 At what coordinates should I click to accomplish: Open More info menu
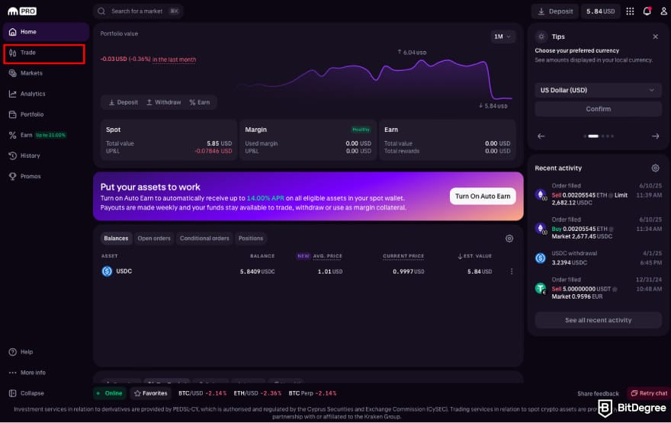(x=46, y=373)
